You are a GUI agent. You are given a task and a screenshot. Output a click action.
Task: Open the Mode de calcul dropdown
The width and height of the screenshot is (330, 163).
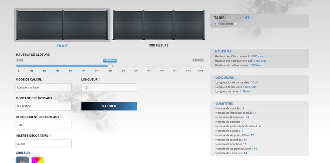pos(44,87)
